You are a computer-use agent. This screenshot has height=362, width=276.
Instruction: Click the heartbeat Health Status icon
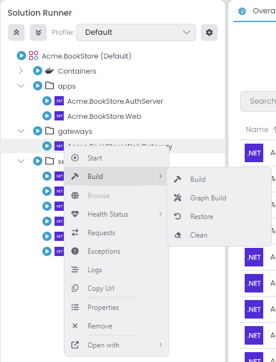(75, 214)
